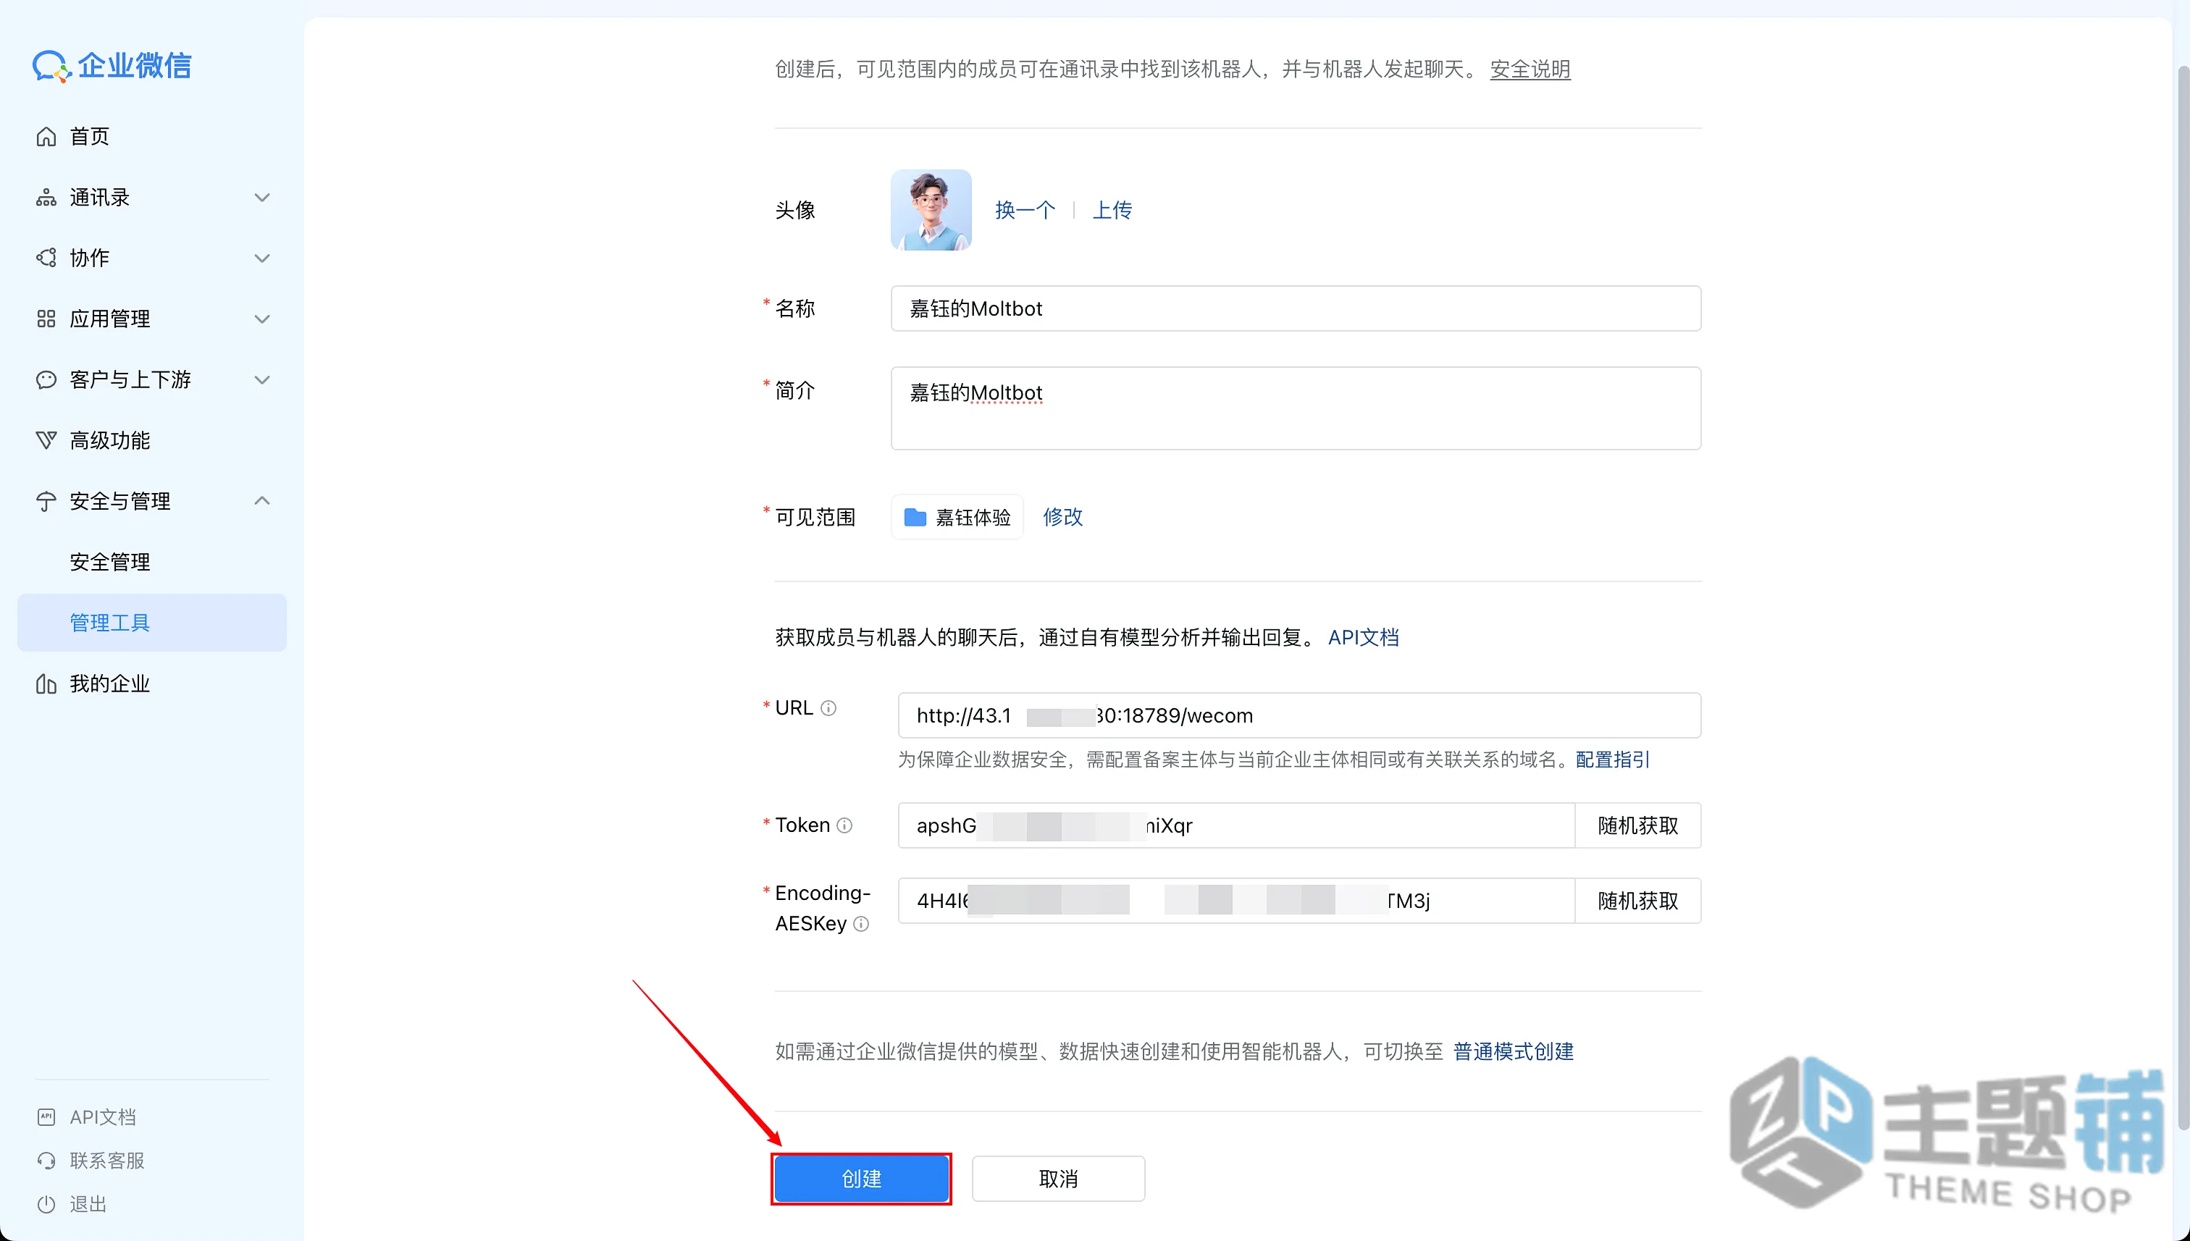Click the 通讯录 contacts icon

point(46,198)
